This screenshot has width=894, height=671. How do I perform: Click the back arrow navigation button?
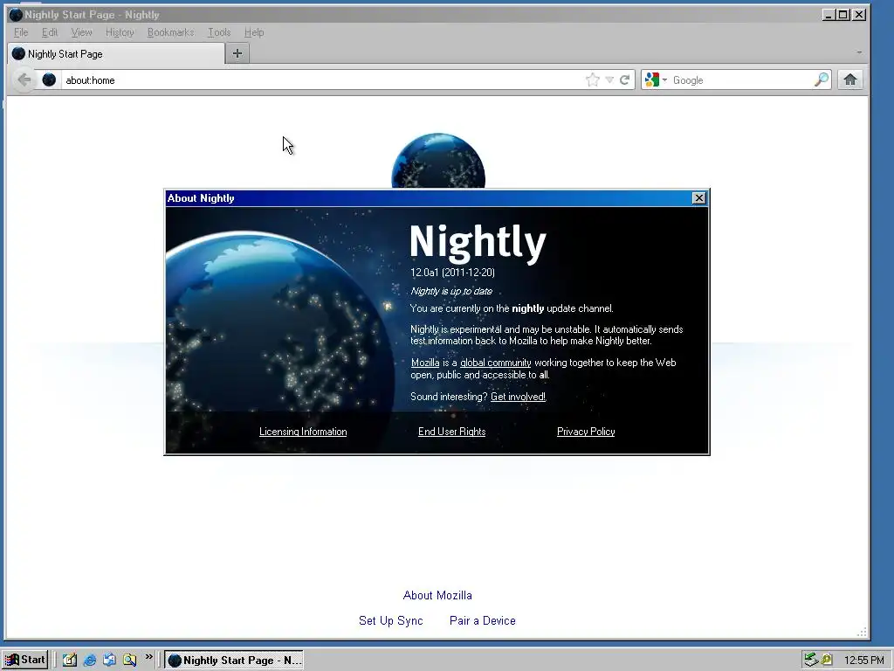click(24, 80)
